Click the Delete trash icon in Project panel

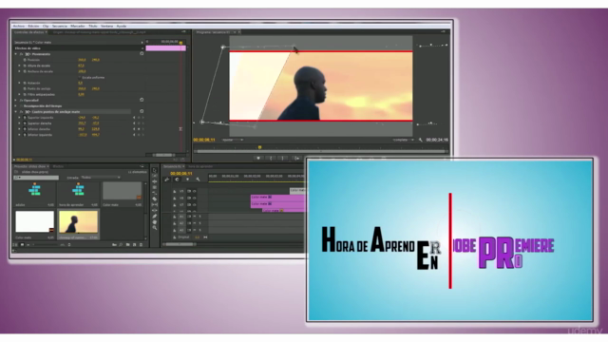(142, 245)
